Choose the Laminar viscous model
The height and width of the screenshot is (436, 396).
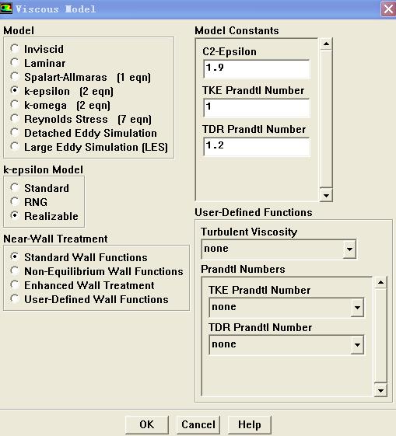pyautogui.click(x=15, y=63)
